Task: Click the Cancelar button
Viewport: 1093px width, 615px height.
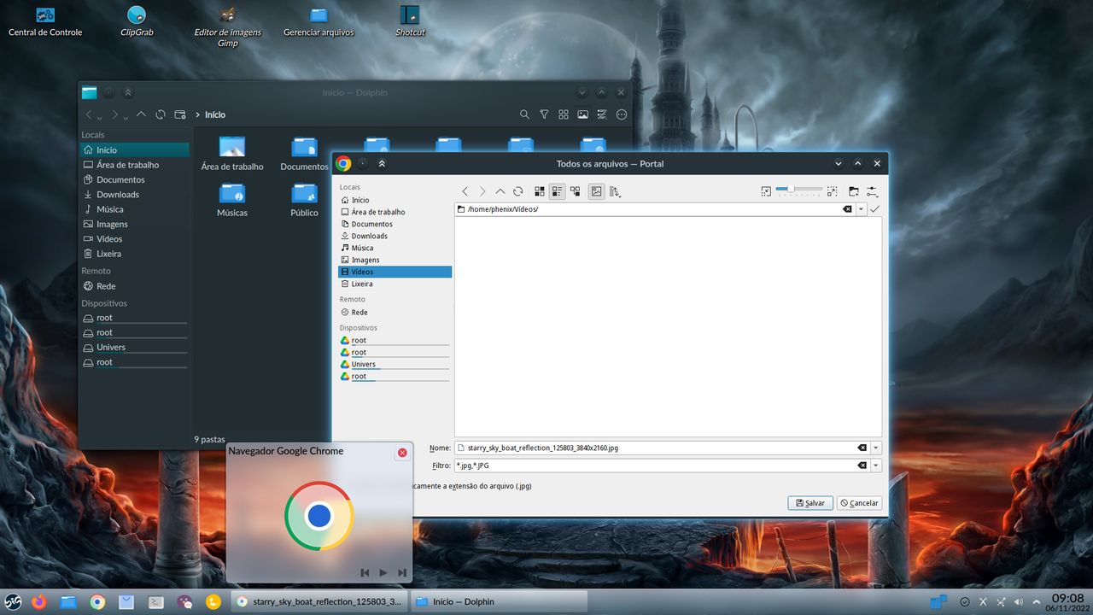Action: (859, 502)
